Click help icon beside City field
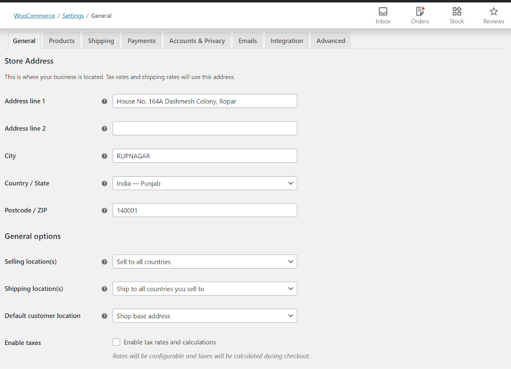Image resolution: width=511 pixels, height=369 pixels. [104, 156]
